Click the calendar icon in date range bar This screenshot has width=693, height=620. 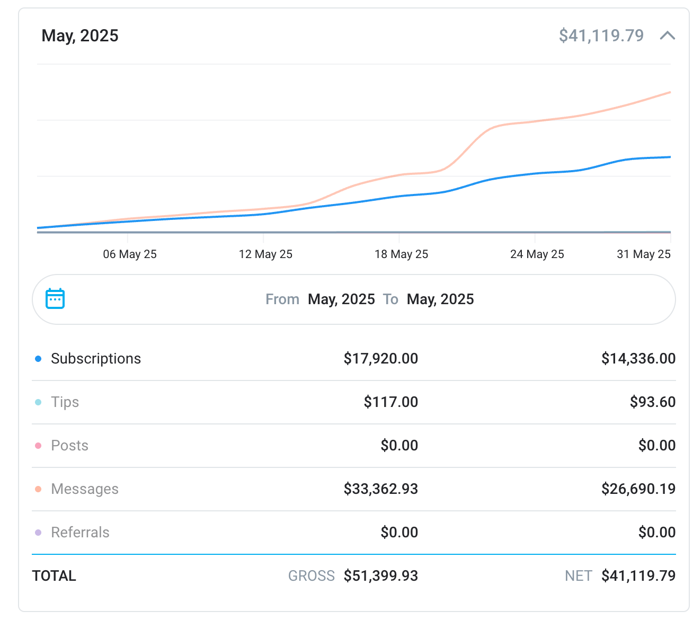(x=55, y=299)
